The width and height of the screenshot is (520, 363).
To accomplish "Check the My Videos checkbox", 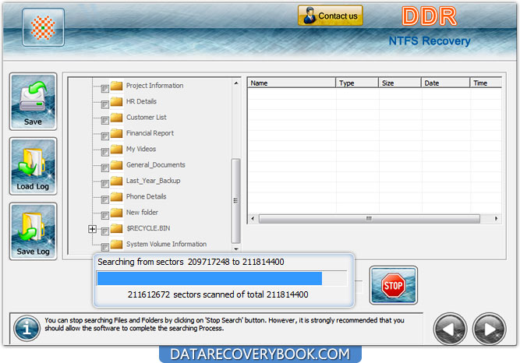I will click(104, 152).
